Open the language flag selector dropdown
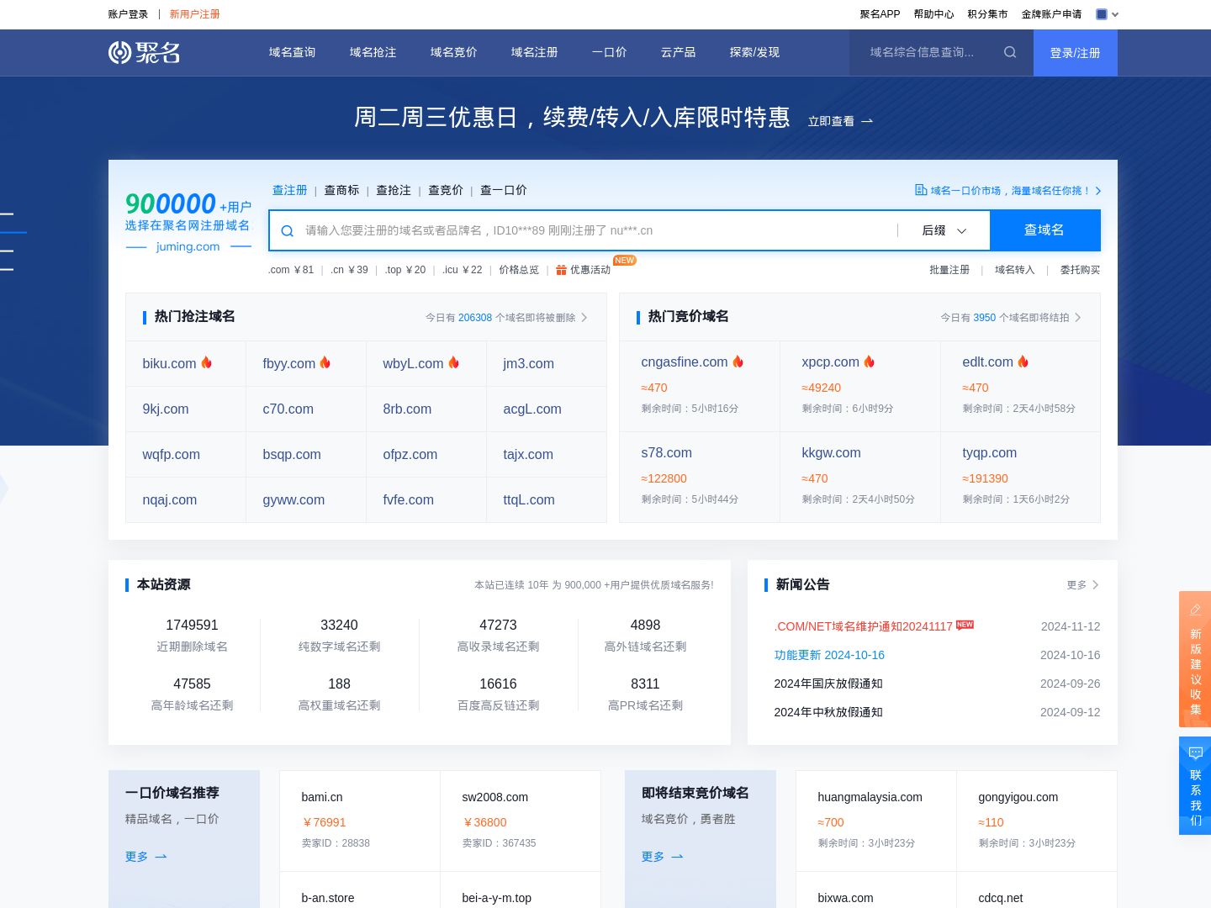The image size is (1211, 908). 1108,14
